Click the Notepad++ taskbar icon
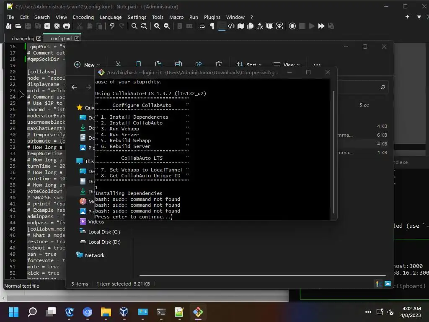This screenshot has width=429, height=322. (179, 312)
